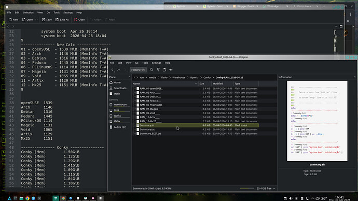Close the document with the Close toolbar button
Screen dimensions: 358x201
[x=79, y=20]
